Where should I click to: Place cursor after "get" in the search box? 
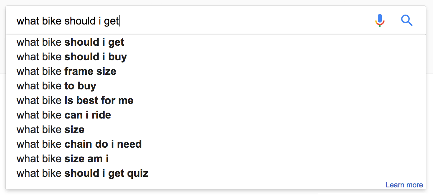click(119, 21)
